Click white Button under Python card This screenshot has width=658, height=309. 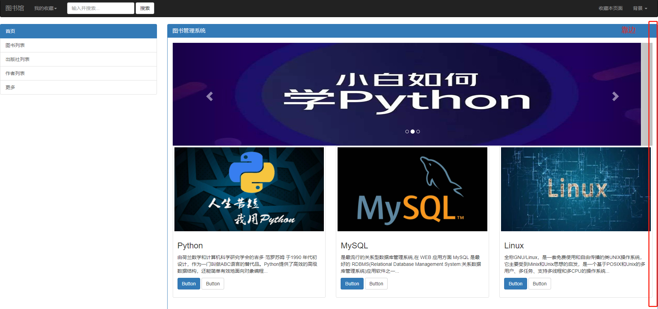coord(213,284)
